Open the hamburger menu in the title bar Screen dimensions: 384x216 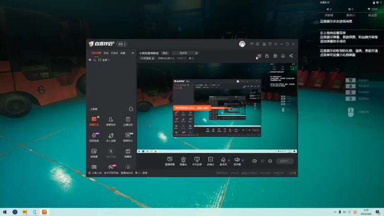coord(276,44)
